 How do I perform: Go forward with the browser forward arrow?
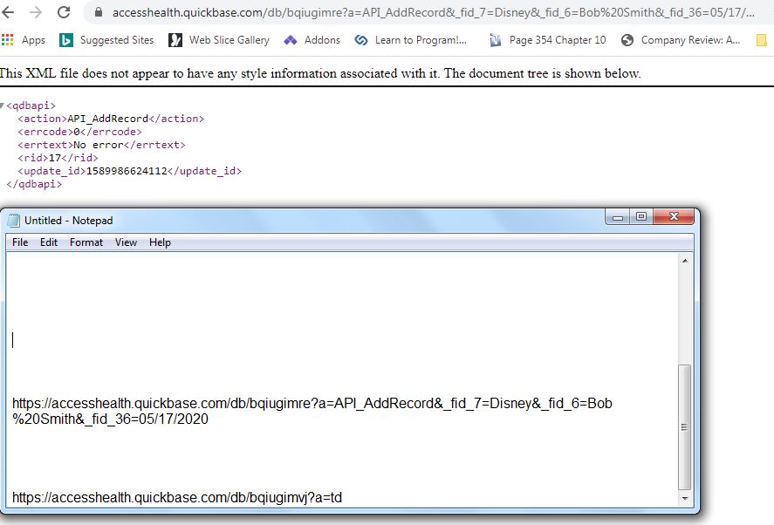pyautogui.click(x=36, y=12)
